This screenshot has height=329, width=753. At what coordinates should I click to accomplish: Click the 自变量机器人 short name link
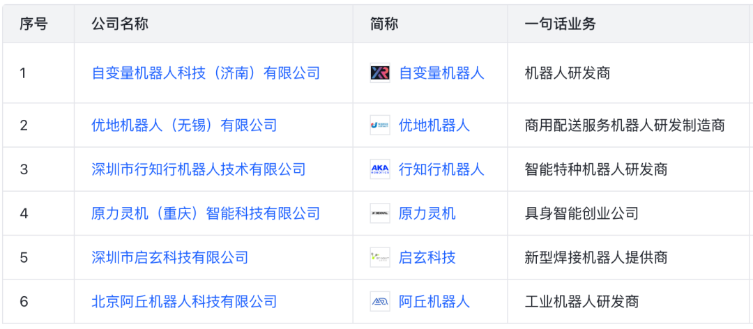pos(442,73)
